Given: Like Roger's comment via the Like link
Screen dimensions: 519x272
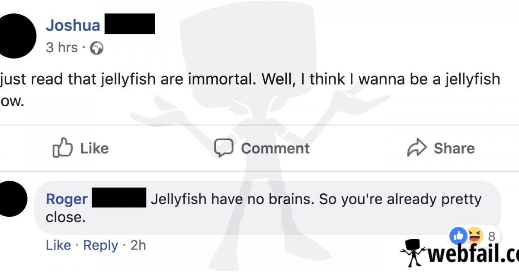Looking at the screenshot, I should (58, 245).
